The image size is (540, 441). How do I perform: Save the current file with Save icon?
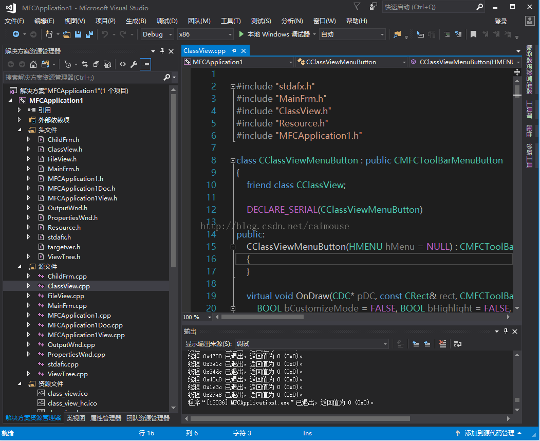coord(78,34)
